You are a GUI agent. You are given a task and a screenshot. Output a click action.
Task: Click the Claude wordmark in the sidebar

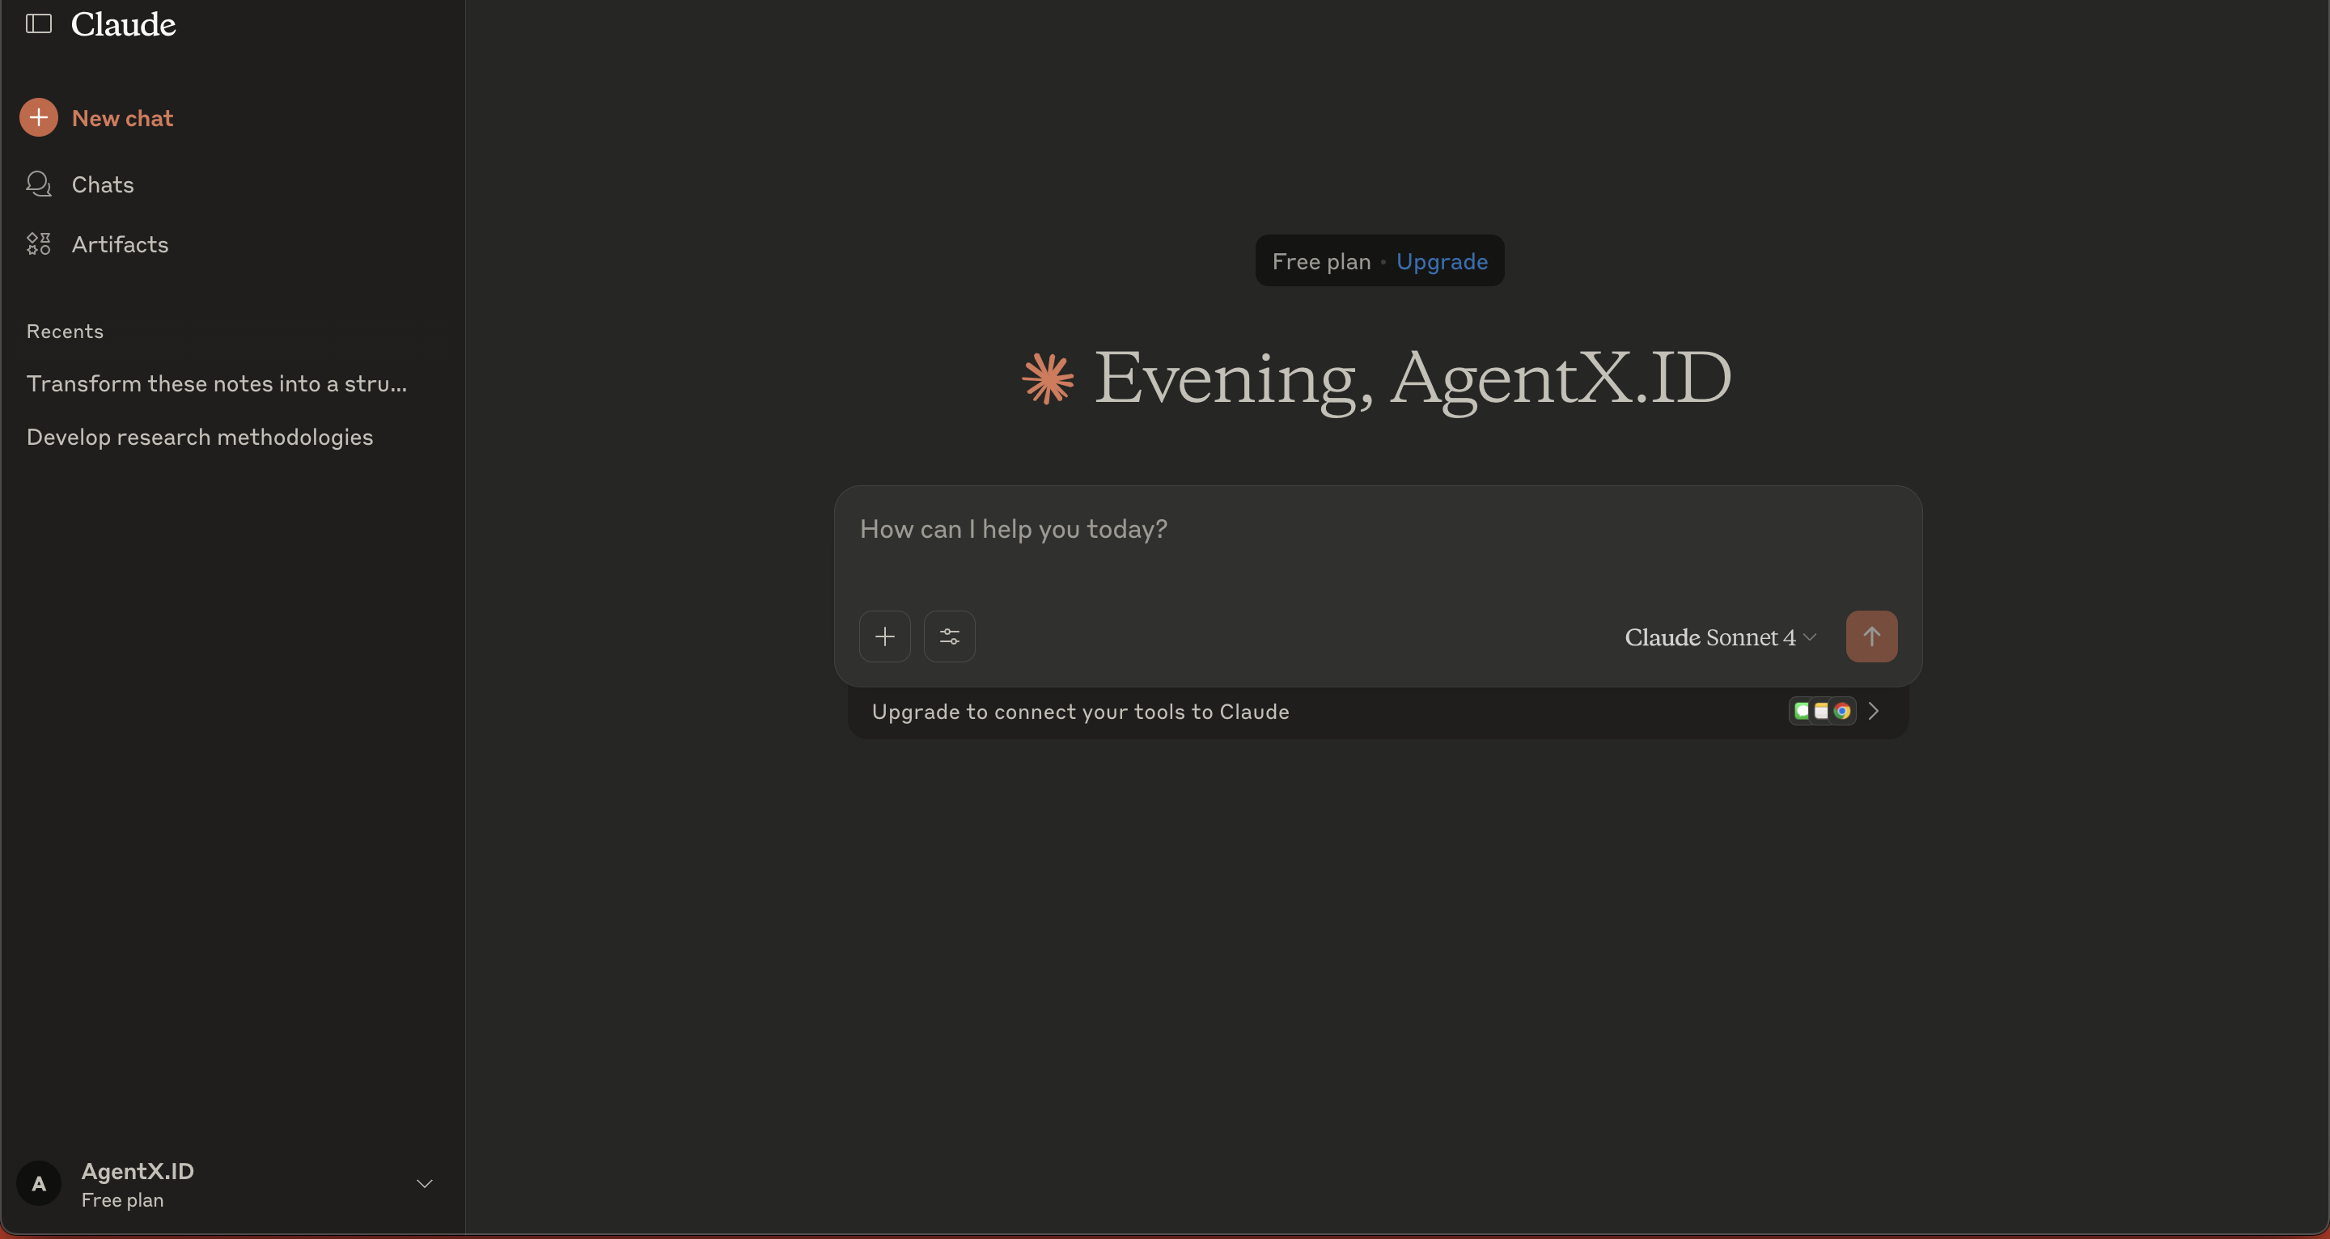(x=123, y=24)
